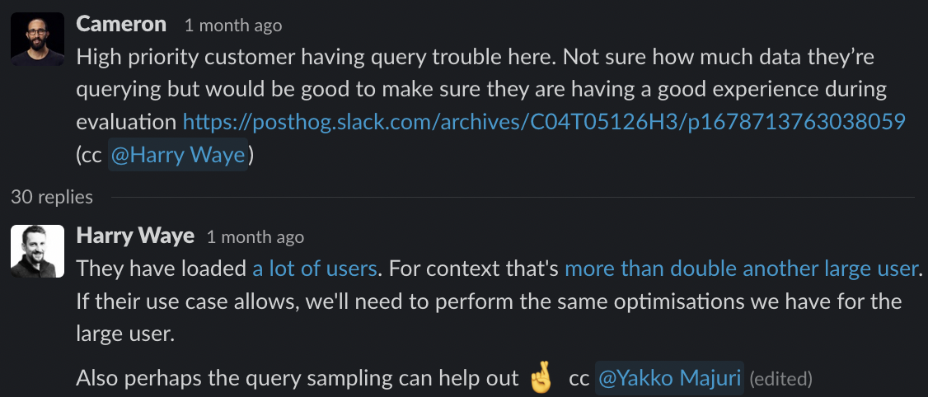Screen dimensions: 928x397
Task: Open Cameron's profile via his name
Action: coord(121,25)
